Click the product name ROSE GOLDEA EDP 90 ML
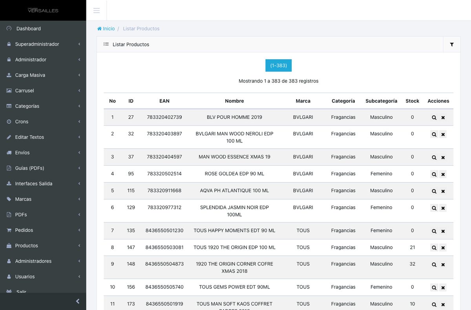The width and height of the screenshot is (471, 310). point(234,173)
